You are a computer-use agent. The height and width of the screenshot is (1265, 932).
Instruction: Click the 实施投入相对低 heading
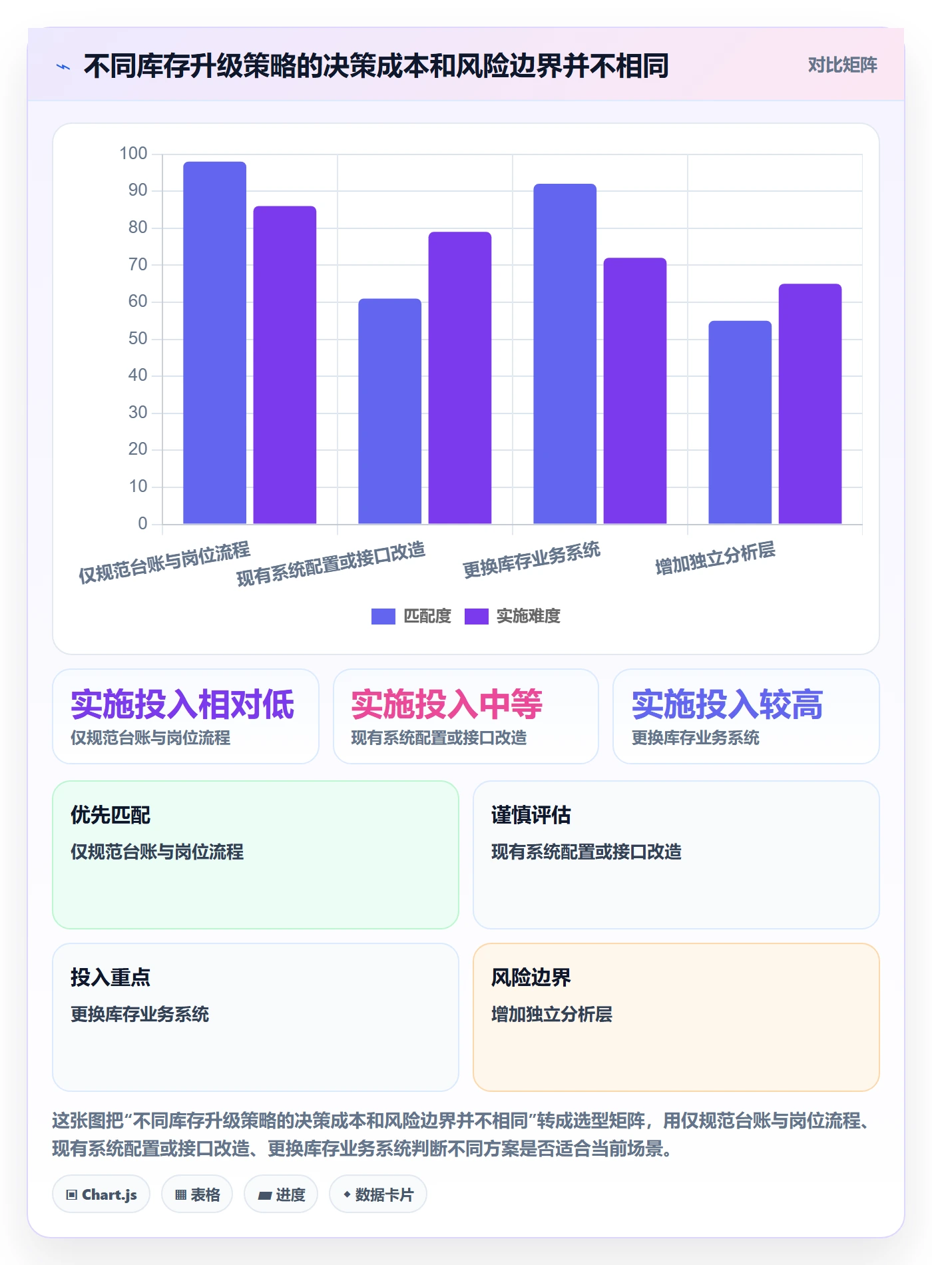182,704
